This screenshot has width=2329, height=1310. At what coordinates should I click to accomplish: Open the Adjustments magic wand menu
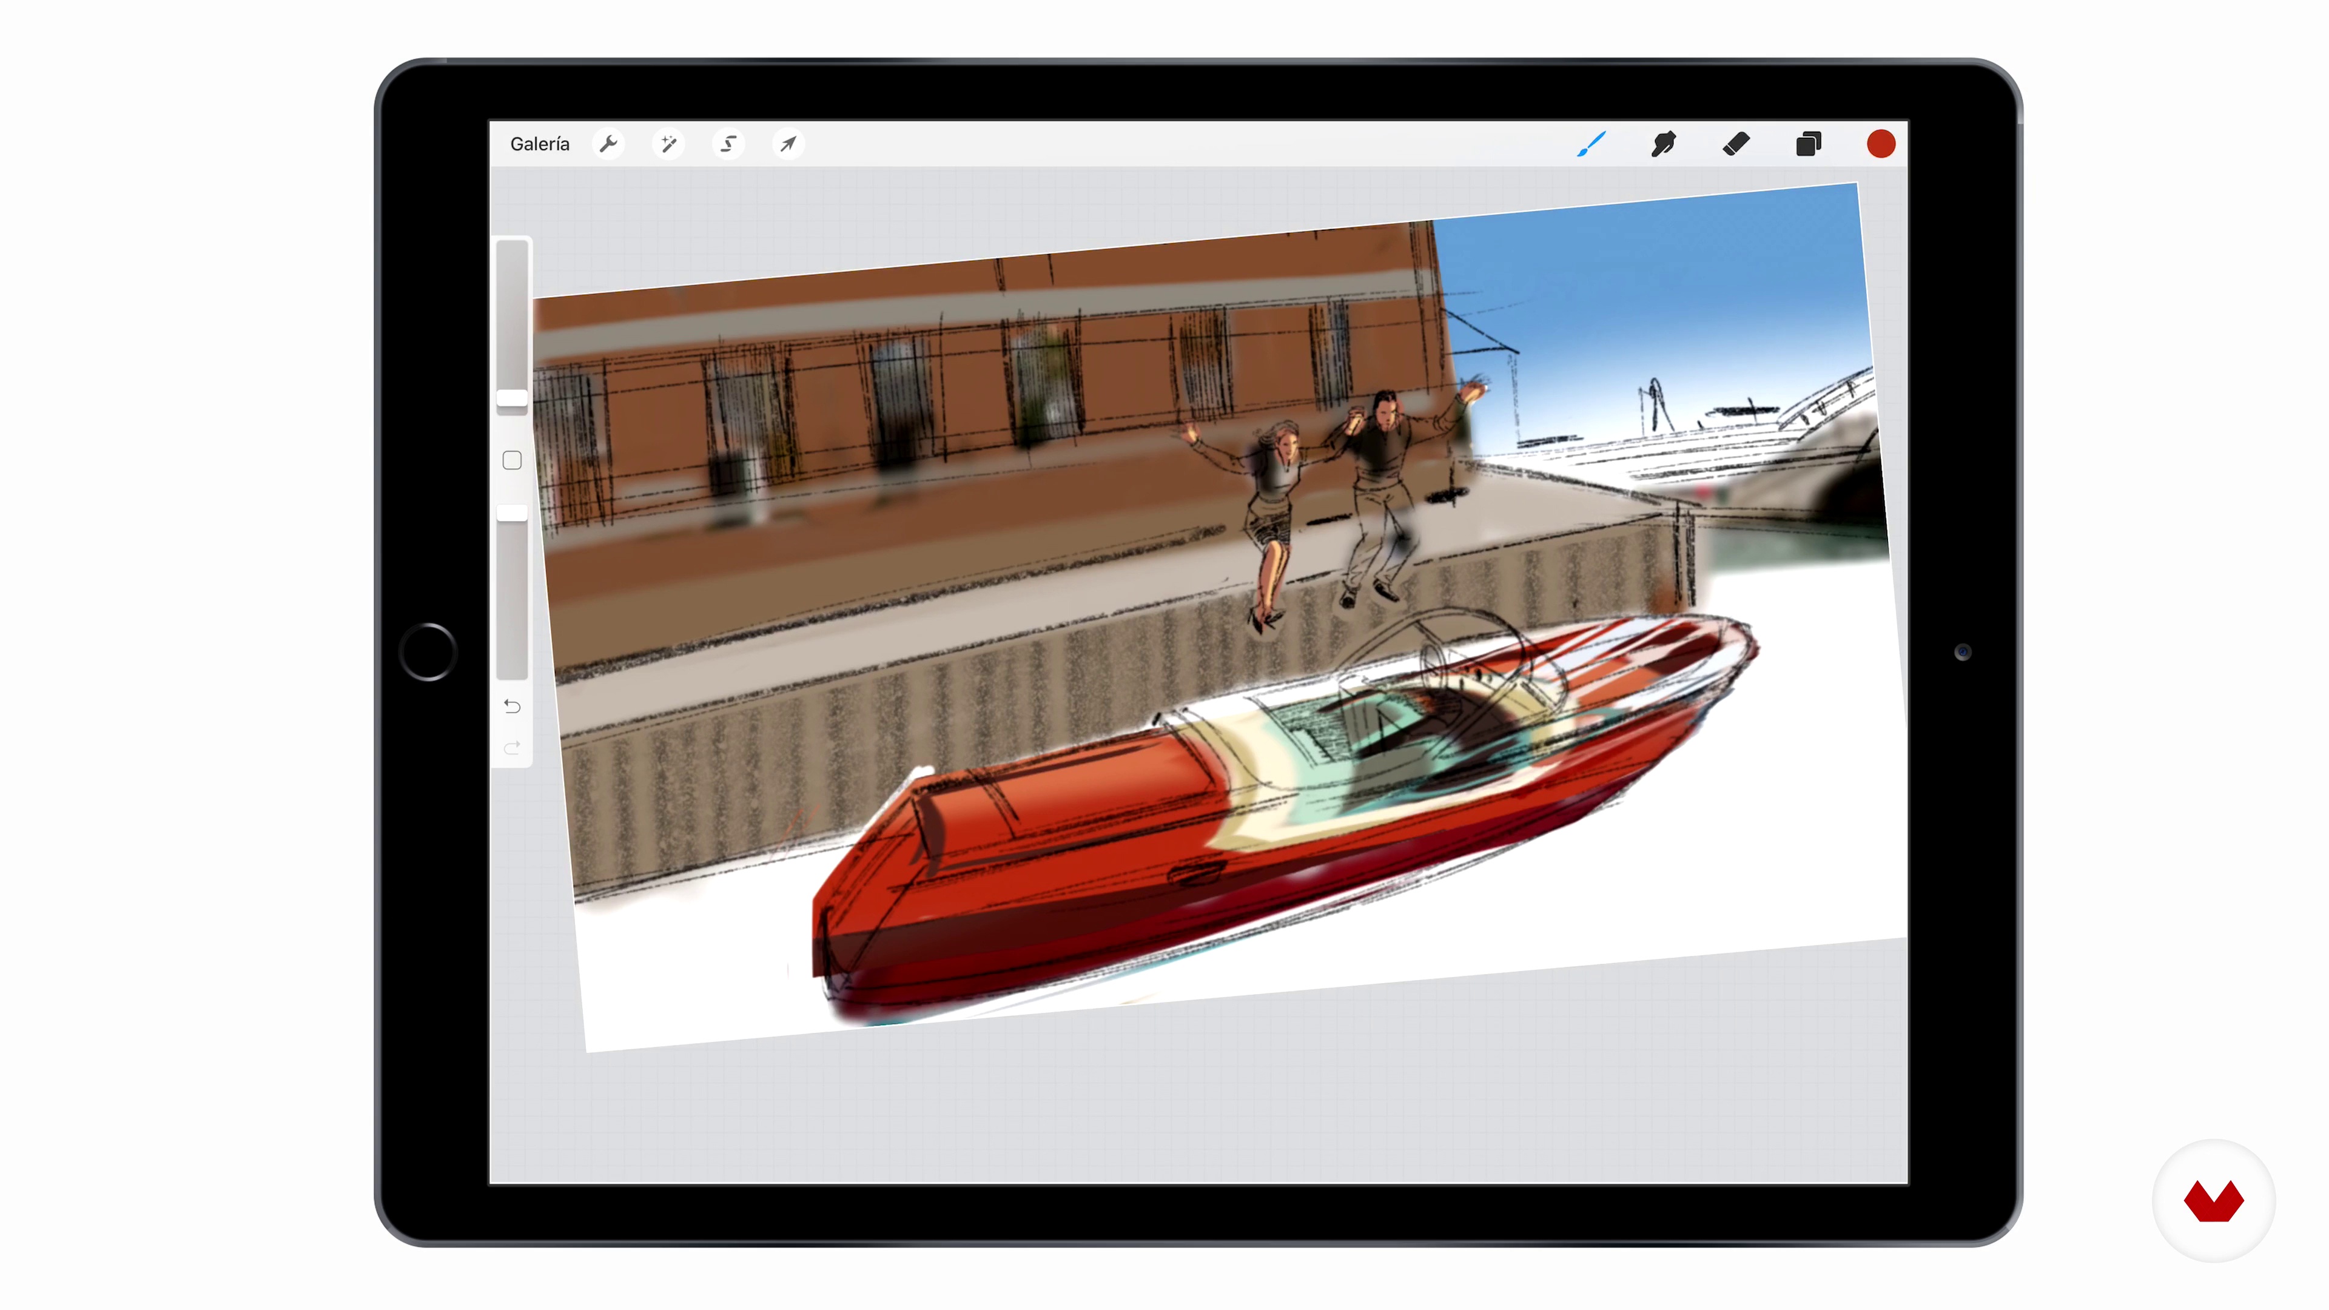pyautogui.click(x=668, y=144)
